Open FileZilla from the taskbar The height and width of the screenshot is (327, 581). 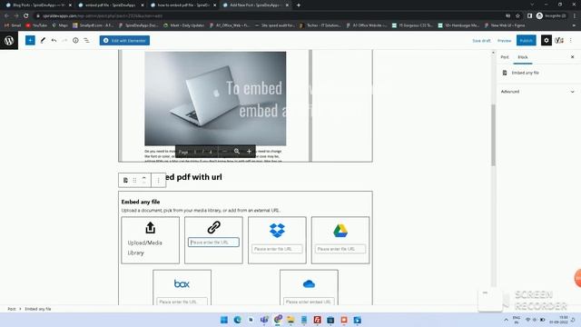(x=317, y=320)
